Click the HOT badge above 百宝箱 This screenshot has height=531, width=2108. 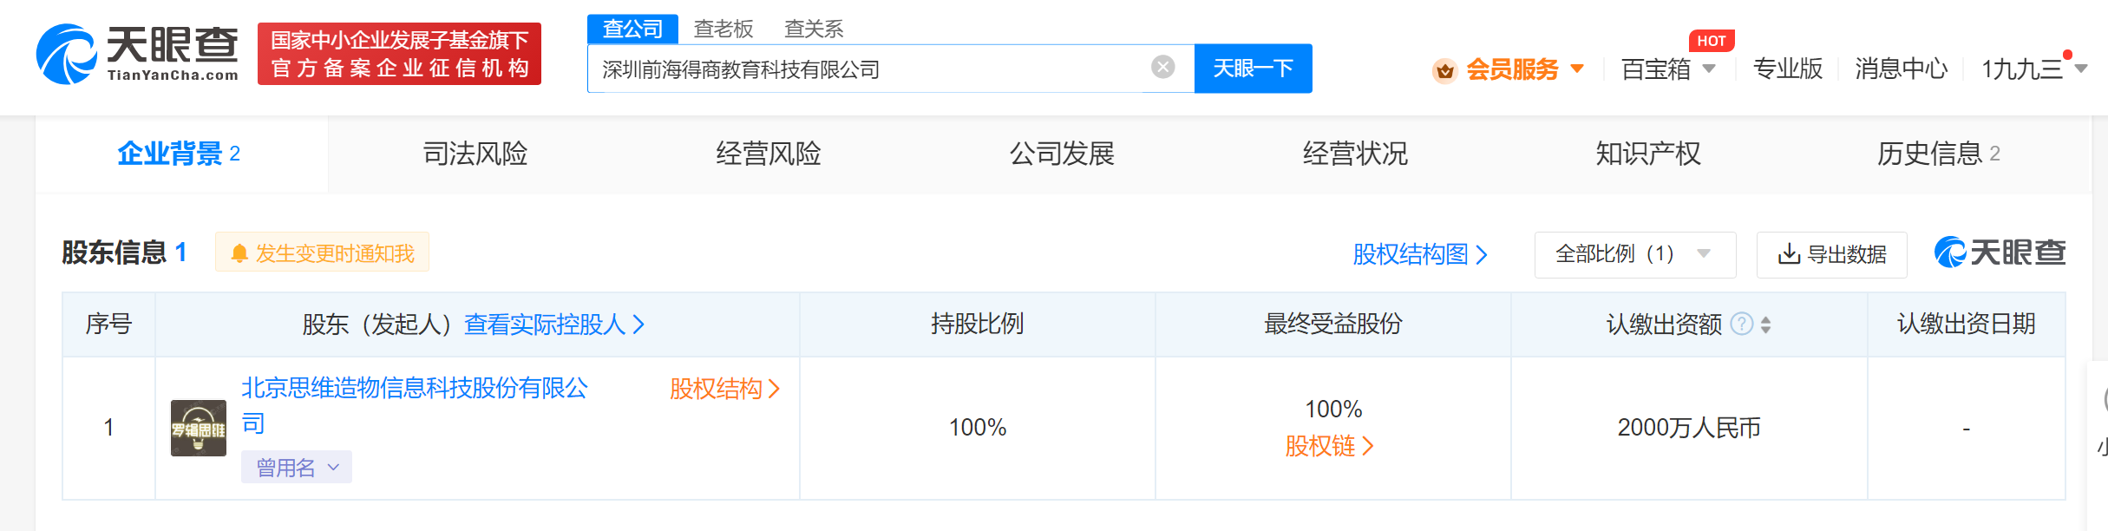click(x=1711, y=41)
